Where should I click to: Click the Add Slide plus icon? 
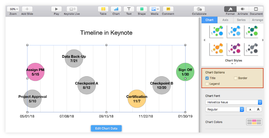click(27, 9)
